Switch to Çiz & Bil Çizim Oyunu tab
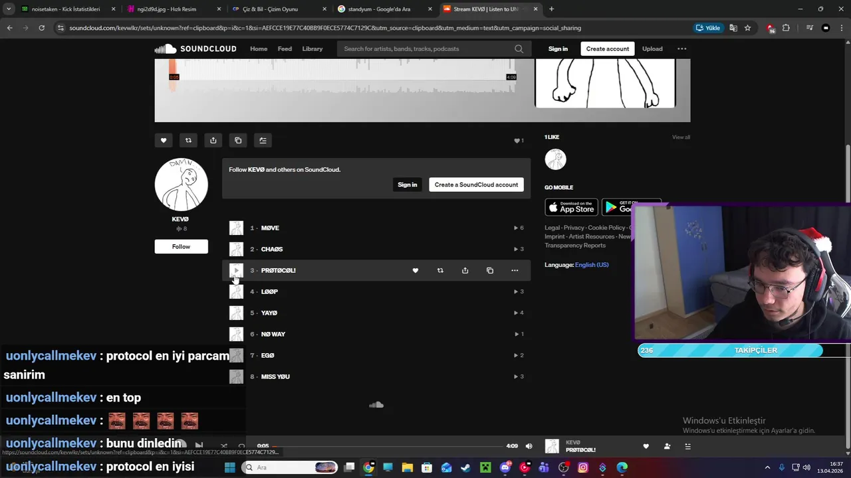Viewport: 851px width, 478px height. pyautogui.click(x=279, y=9)
